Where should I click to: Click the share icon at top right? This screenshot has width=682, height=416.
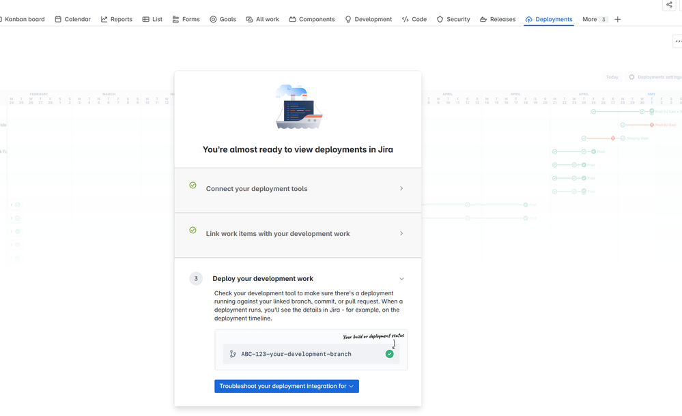coord(669,4)
